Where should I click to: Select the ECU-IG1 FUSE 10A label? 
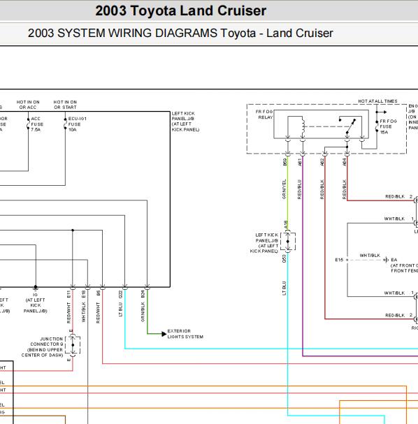77,124
